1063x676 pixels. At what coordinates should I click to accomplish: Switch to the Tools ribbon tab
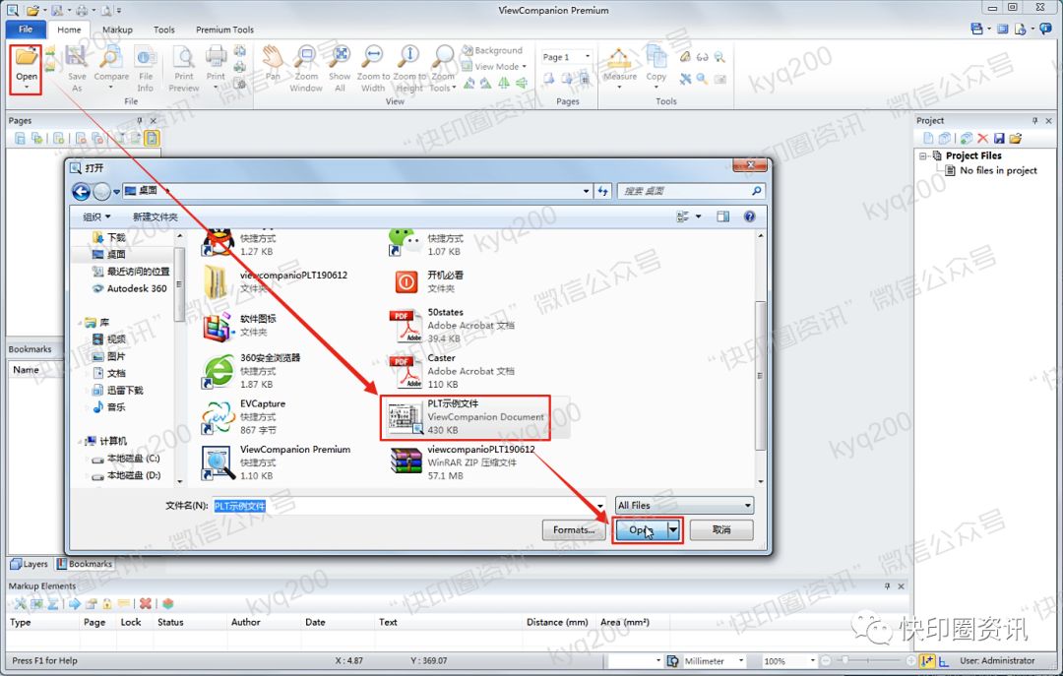tap(163, 30)
